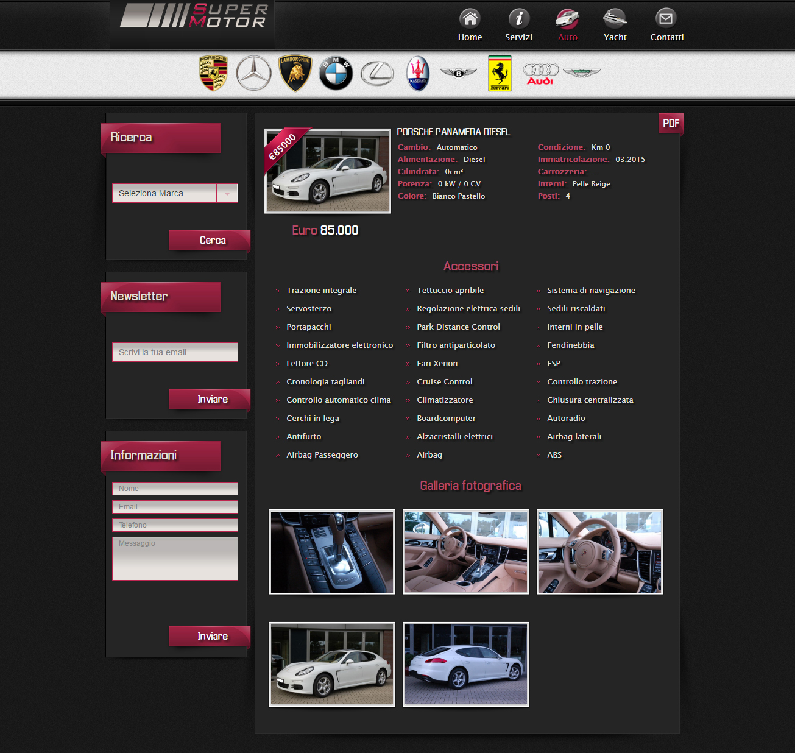Download the PDF sheet
The width and height of the screenshot is (795, 753).
(x=671, y=123)
